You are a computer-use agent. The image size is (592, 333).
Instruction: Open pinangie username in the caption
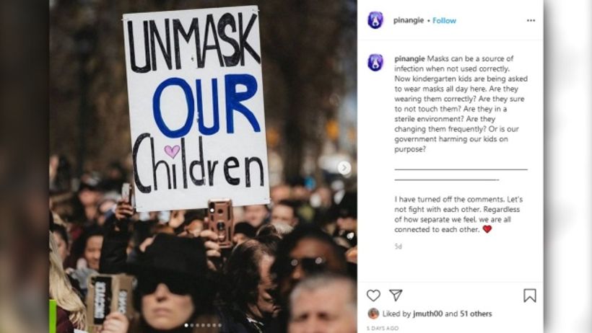coord(409,59)
